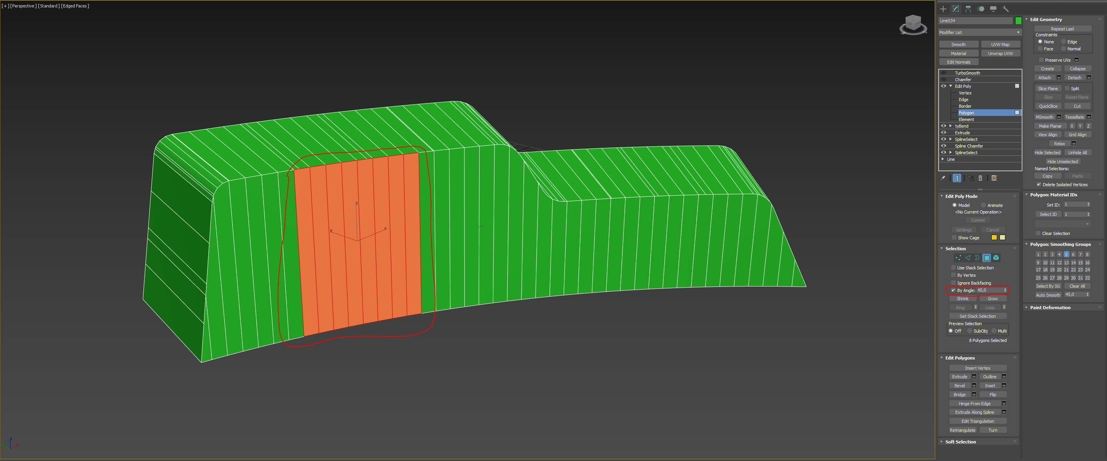Viewport: 1107px width, 461px height.
Task: Open the Hierarchy panel icon
Action: (968, 9)
